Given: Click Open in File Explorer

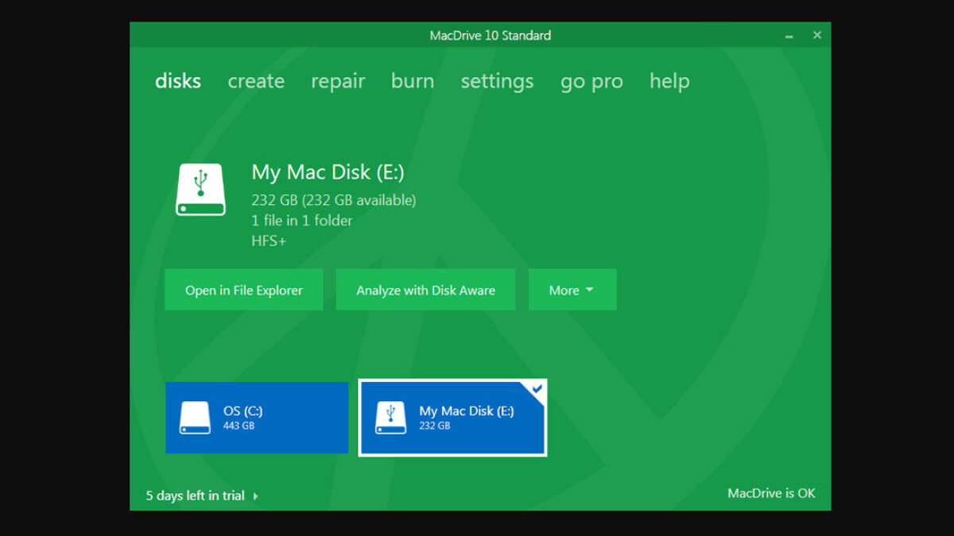Looking at the screenshot, I should (243, 289).
